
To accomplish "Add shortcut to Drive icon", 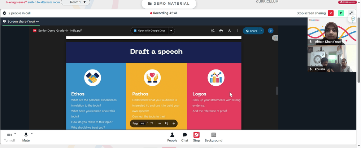I will [213, 31].
